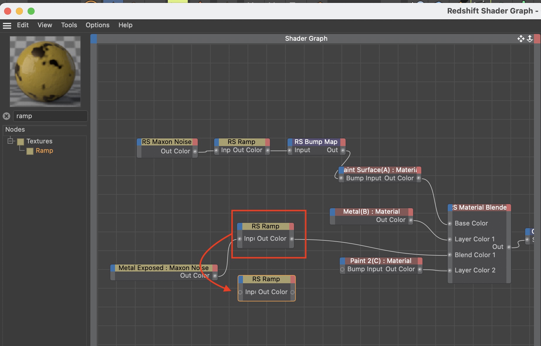The width and height of the screenshot is (541, 346).
Task: Open red outputs corner of RS Maxon Noise
Action: 195,142
